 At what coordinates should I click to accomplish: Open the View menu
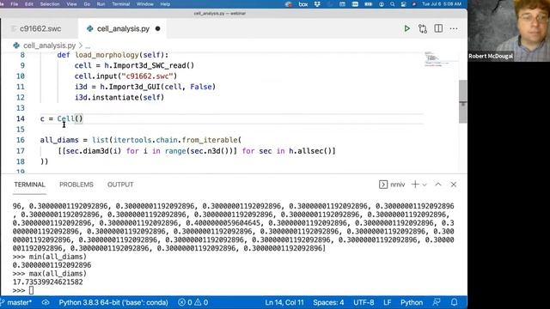click(x=71, y=4)
